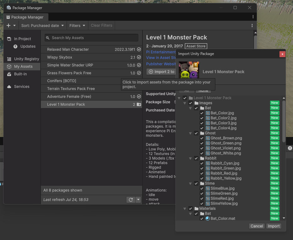Click the refresh packages icon
293x240 pixels.
131,200
